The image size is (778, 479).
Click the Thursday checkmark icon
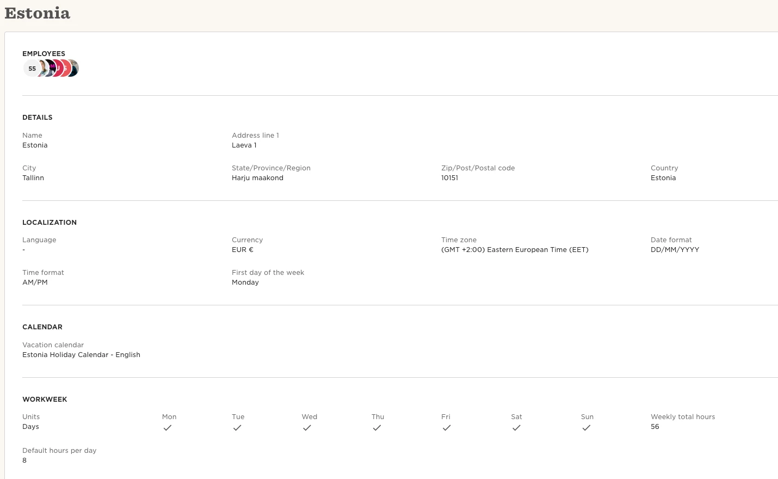(x=376, y=428)
